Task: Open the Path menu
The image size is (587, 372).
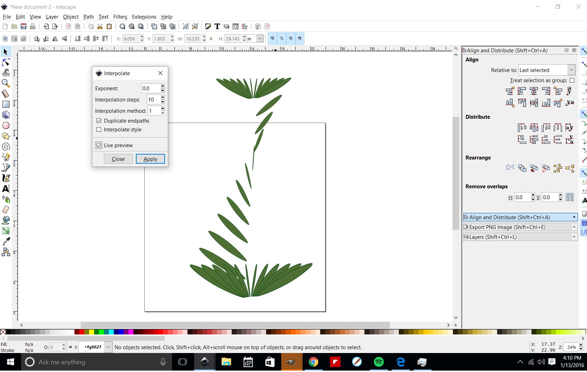Action: click(88, 17)
